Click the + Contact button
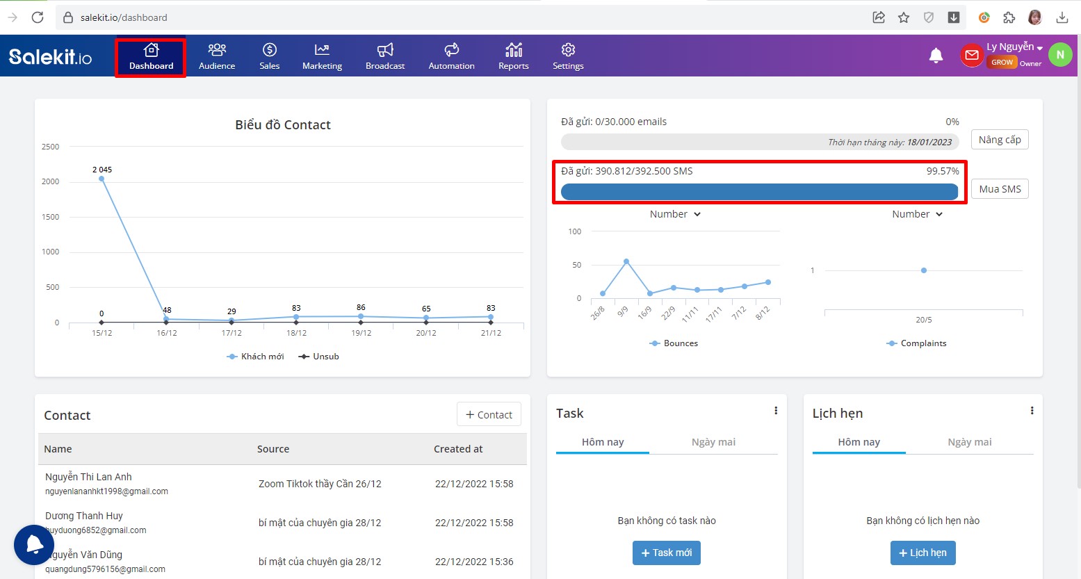The image size is (1081, 579). tap(489, 415)
